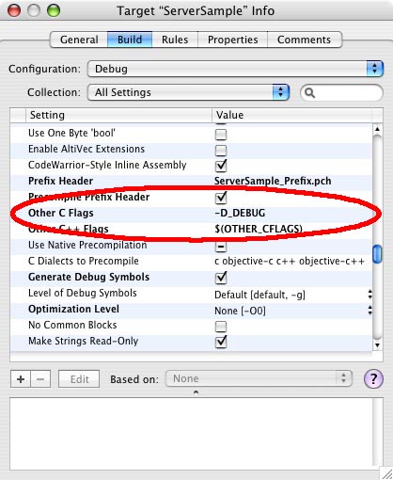
Task: Click the green zoom window button
Action: tap(54, 10)
